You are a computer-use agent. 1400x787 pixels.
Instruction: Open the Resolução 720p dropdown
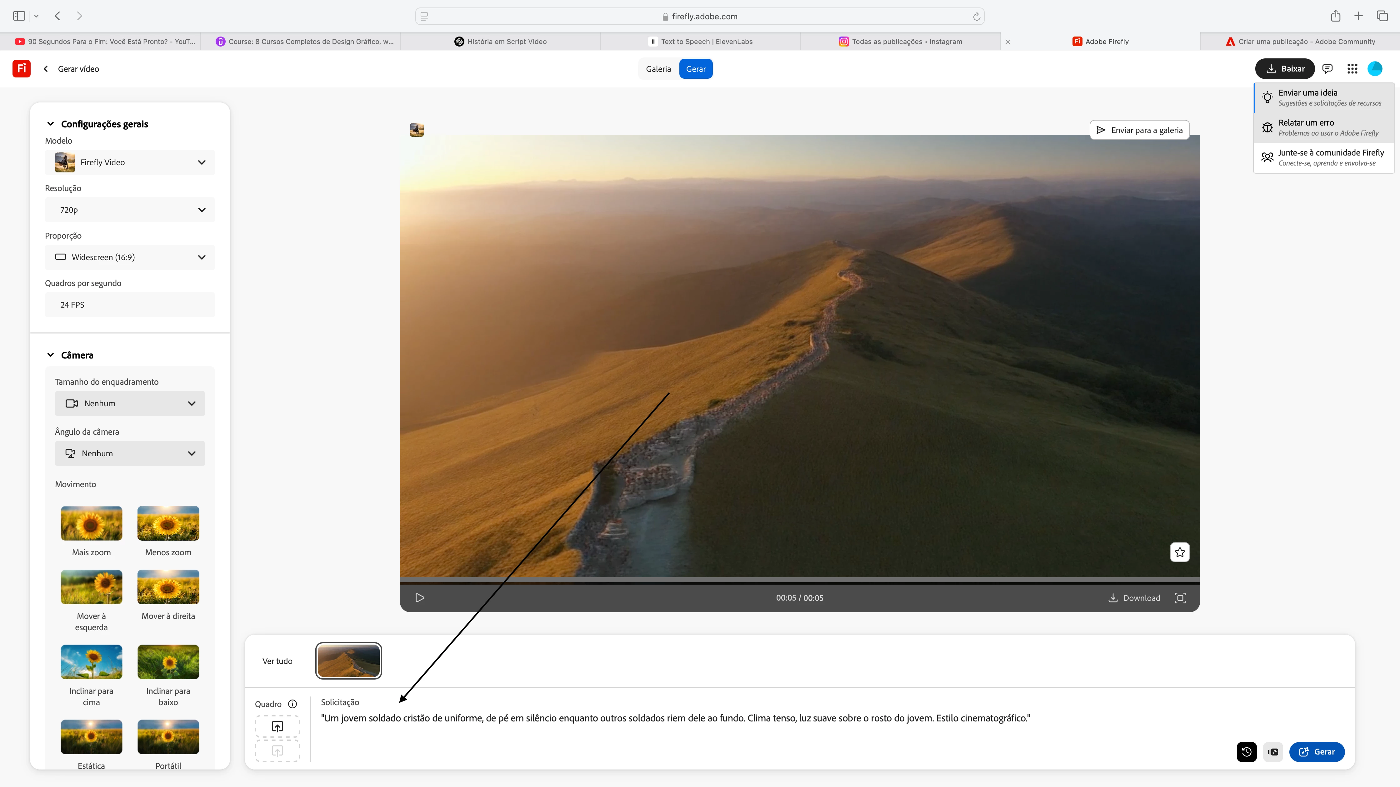point(130,210)
